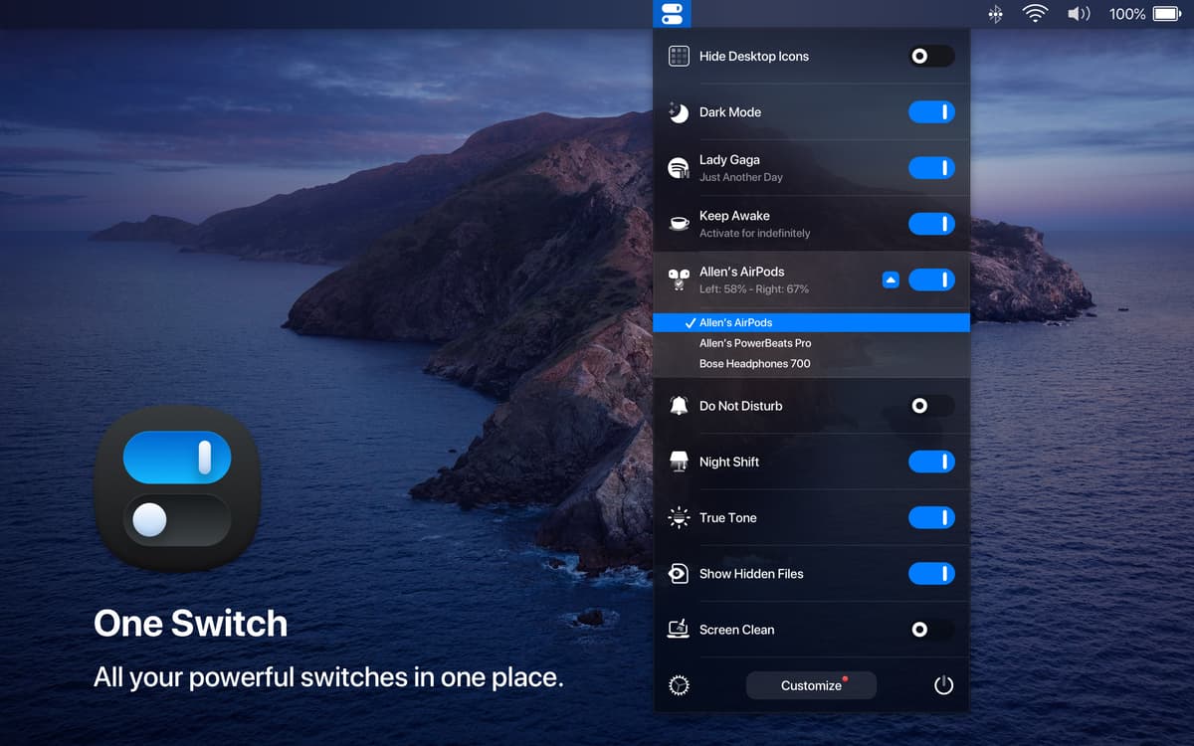Enable the Hide Desktop Icons switch
The height and width of the screenshot is (746, 1194).
click(931, 57)
